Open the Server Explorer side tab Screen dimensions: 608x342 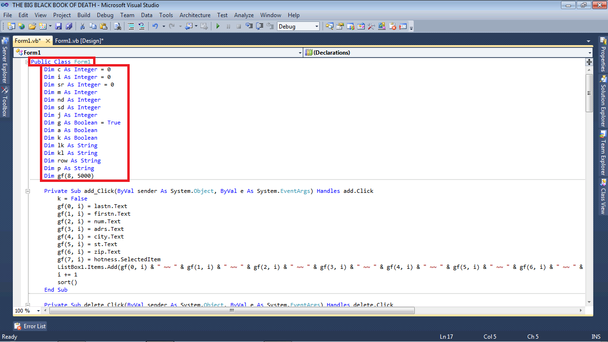[5, 60]
